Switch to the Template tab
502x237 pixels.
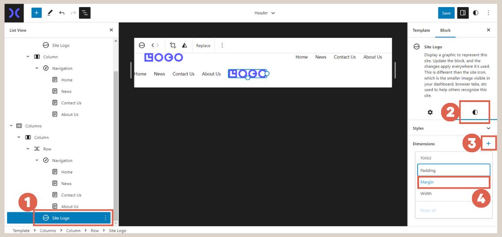[421, 30]
